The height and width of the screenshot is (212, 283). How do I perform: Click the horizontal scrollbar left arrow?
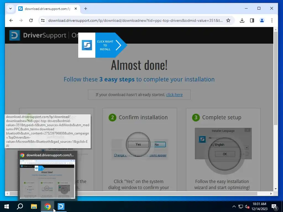(7, 194)
